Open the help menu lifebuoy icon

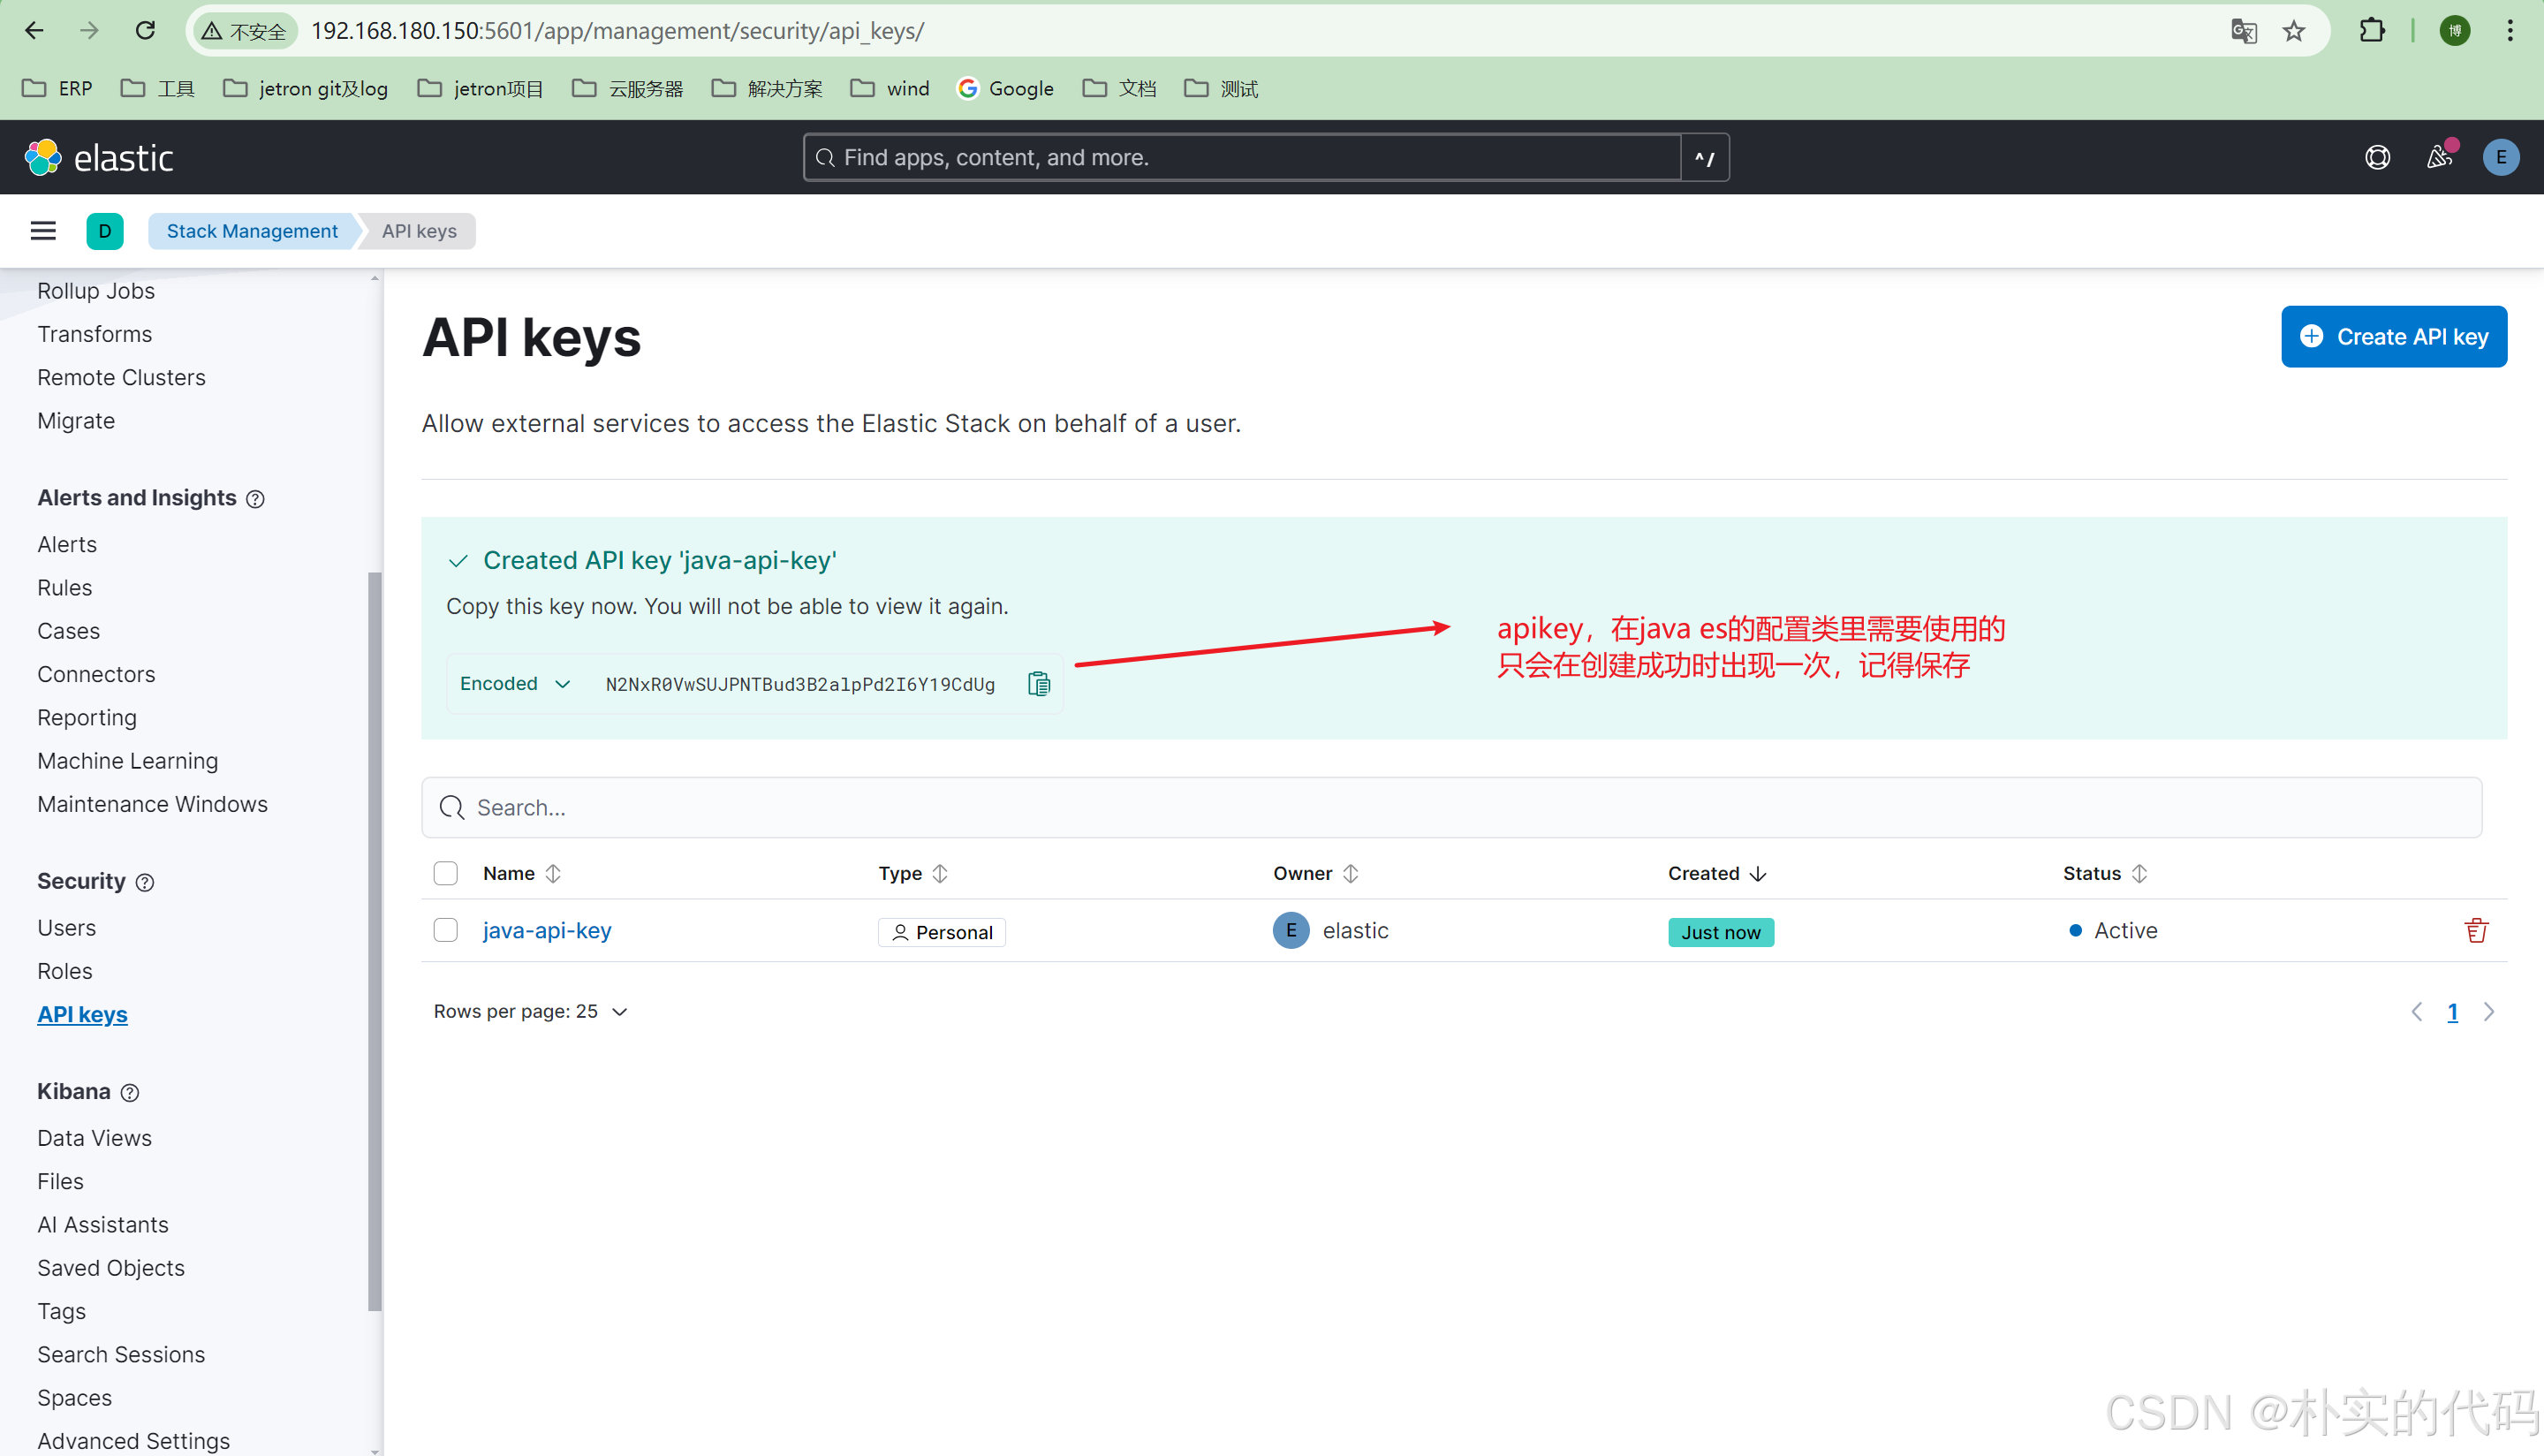(2377, 157)
